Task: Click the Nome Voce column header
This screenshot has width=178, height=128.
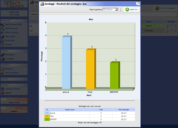Action: (x=70, y=110)
